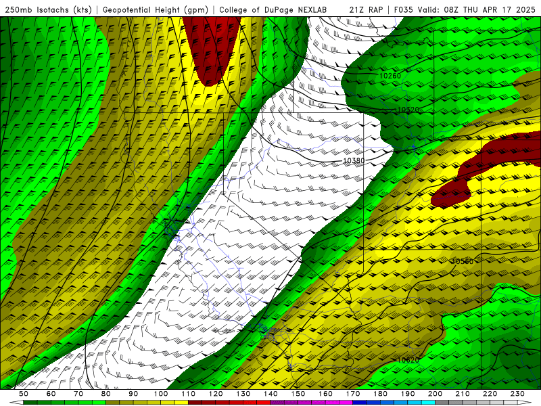Click the 90 value on the color scale
Image resolution: width=541 pixels, height=406 pixels.
pos(133,394)
